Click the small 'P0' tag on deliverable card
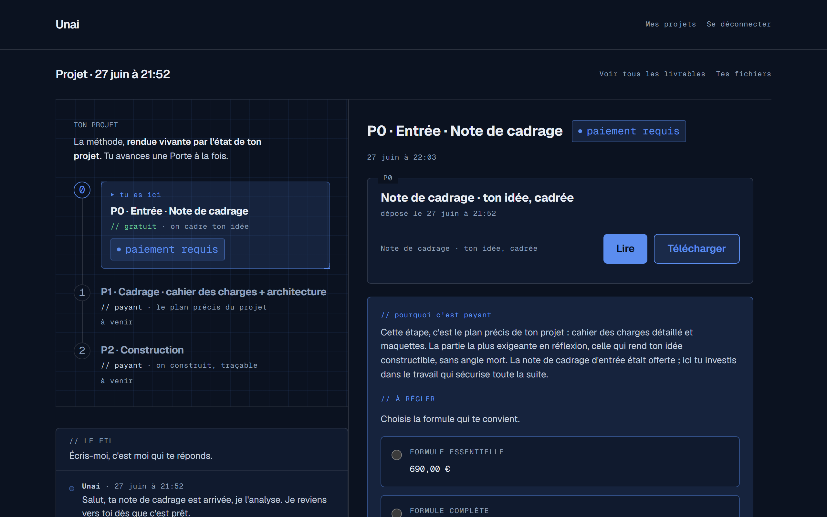This screenshot has height=517, width=827. pyautogui.click(x=388, y=178)
